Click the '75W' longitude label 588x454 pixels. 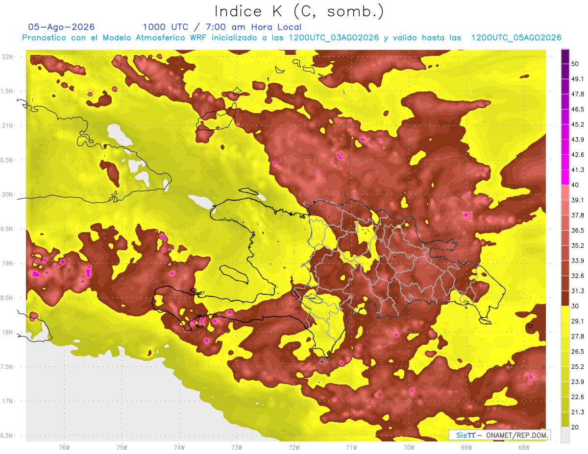(122, 448)
